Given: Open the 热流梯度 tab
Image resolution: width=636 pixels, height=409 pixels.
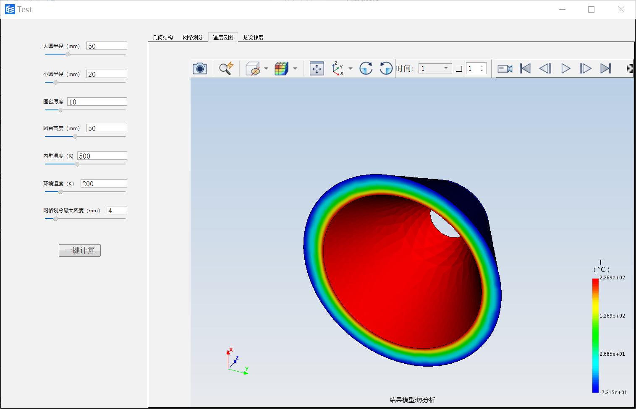Looking at the screenshot, I should [x=253, y=37].
